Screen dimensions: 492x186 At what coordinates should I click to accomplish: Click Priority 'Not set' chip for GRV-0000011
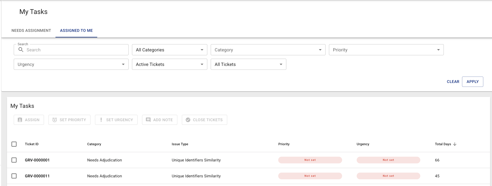point(310,176)
